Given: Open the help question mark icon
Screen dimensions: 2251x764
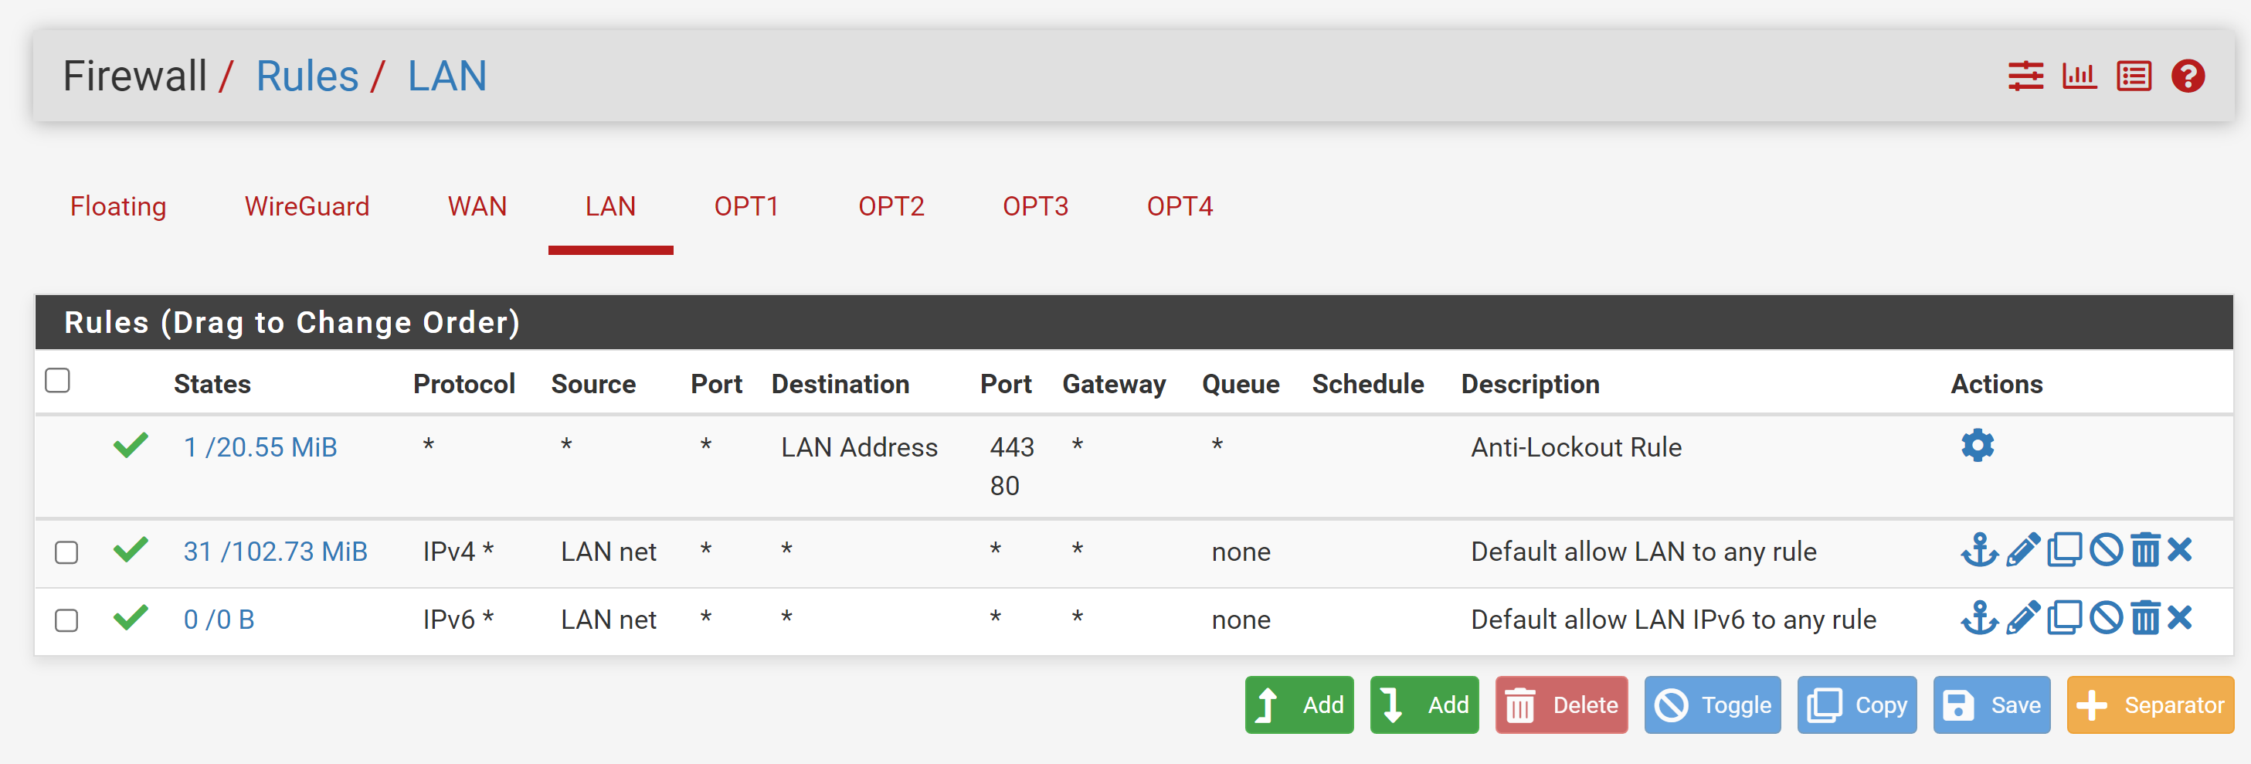Looking at the screenshot, I should 2187,76.
